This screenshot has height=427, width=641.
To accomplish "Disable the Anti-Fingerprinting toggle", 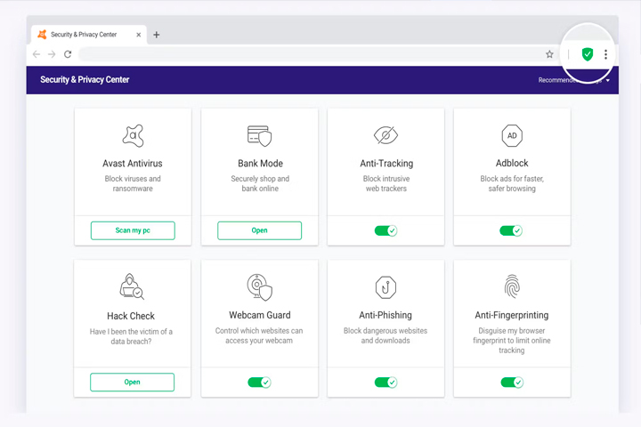I will [512, 382].
